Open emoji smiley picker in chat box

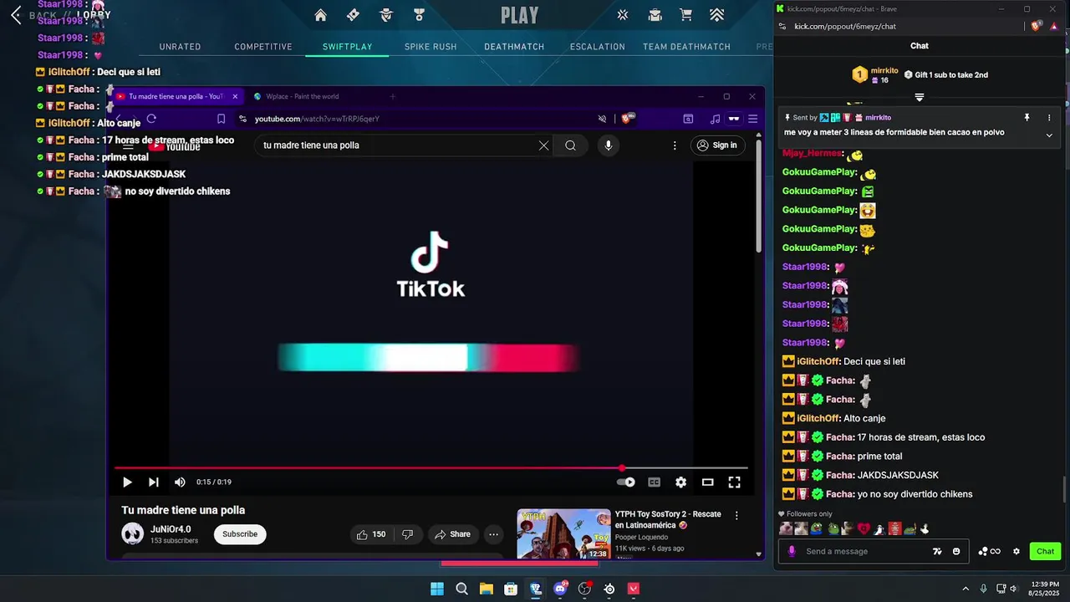coord(956,552)
